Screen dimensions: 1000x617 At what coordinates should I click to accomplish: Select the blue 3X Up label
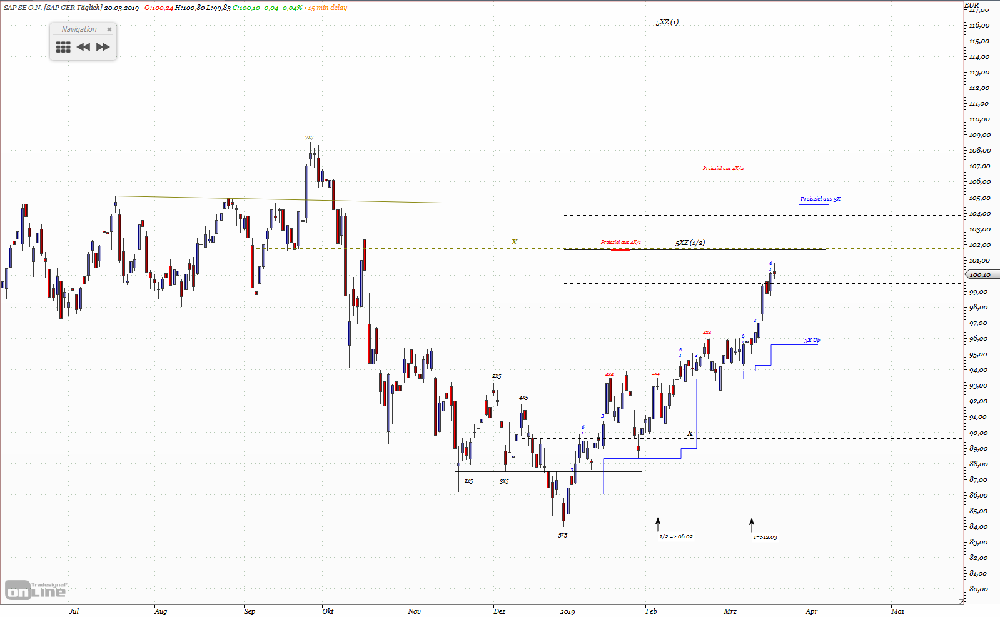pos(812,340)
